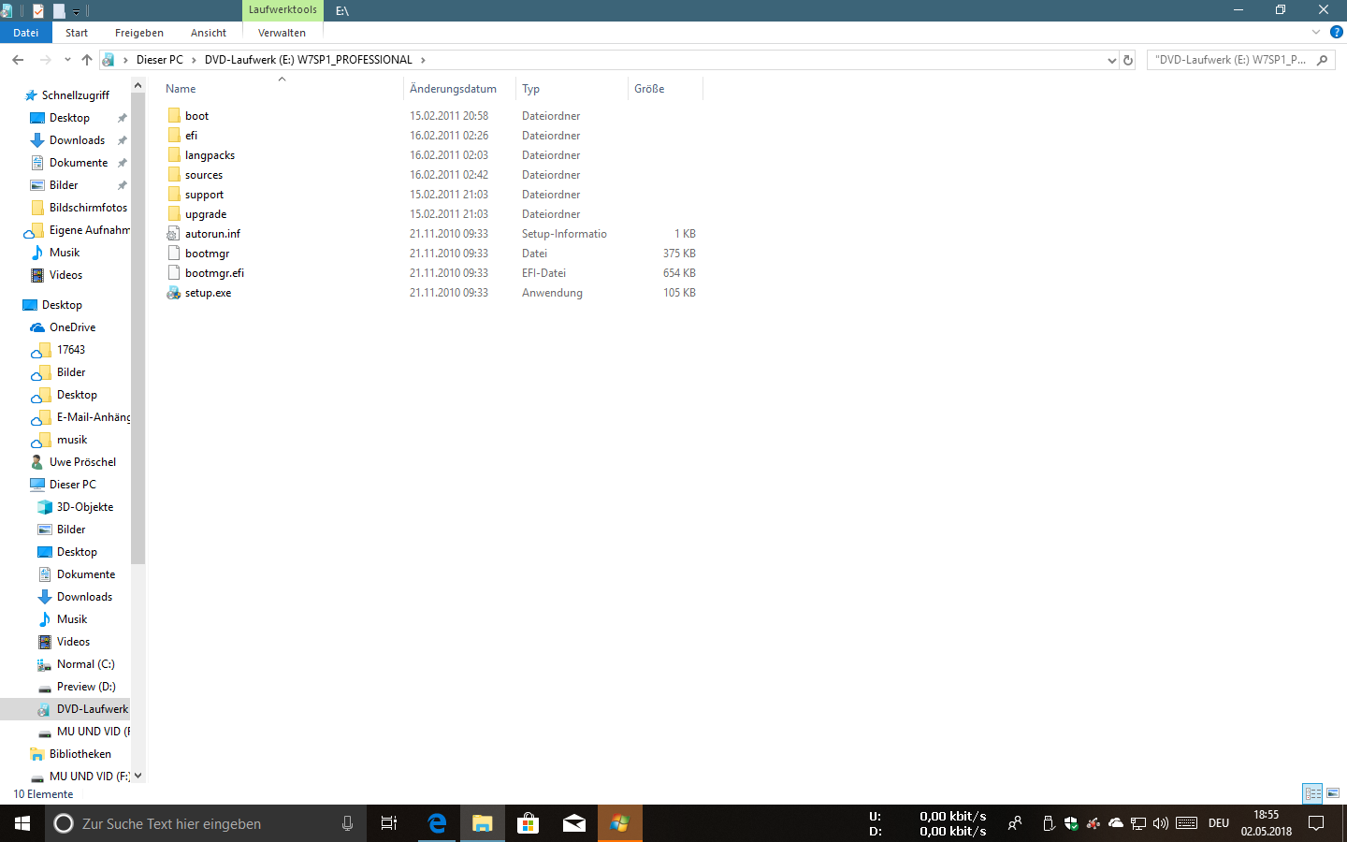Image resolution: width=1347 pixels, height=842 pixels.
Task: Open Schnellzugriff in the navigation pane
Action: coord(75,95)
